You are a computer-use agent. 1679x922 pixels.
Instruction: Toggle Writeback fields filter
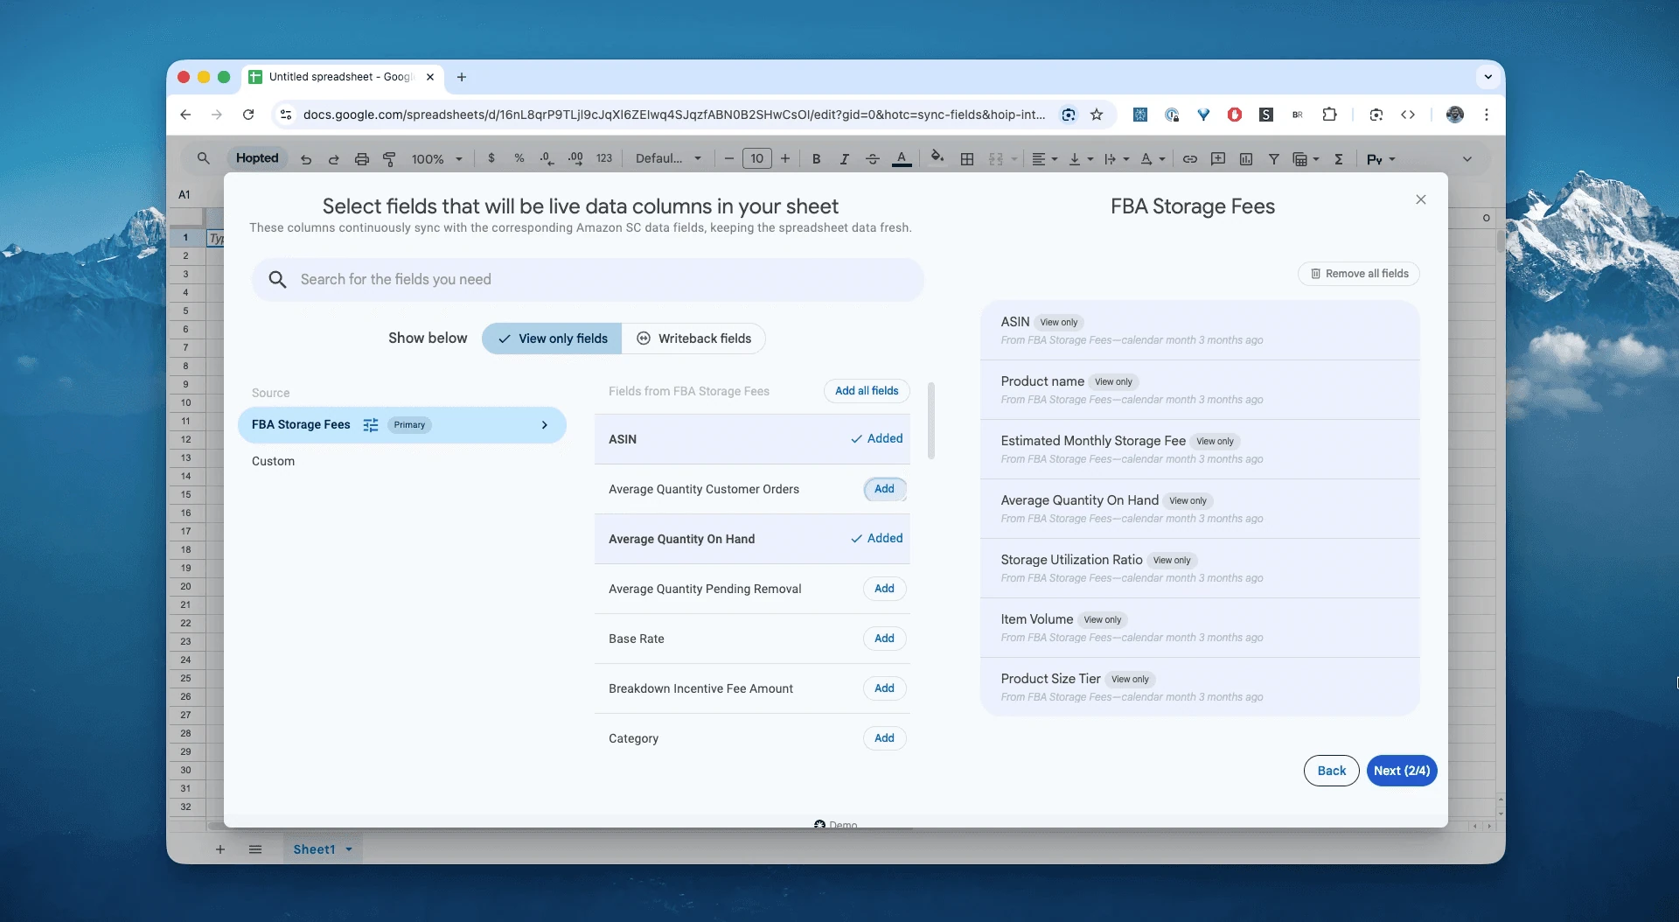693,339
